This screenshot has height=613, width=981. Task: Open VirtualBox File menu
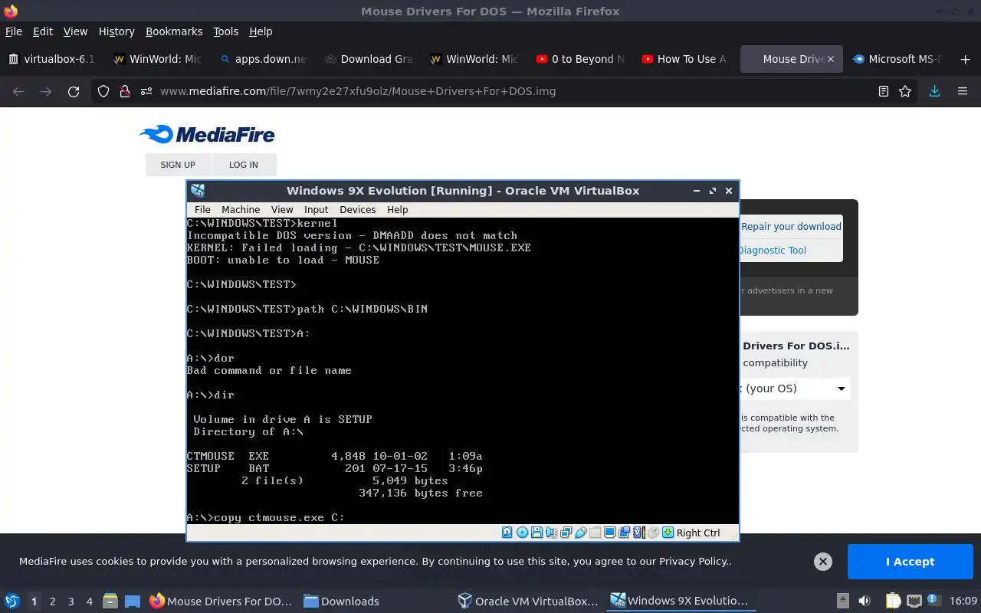pyautogui.click(x=202, y=209)
